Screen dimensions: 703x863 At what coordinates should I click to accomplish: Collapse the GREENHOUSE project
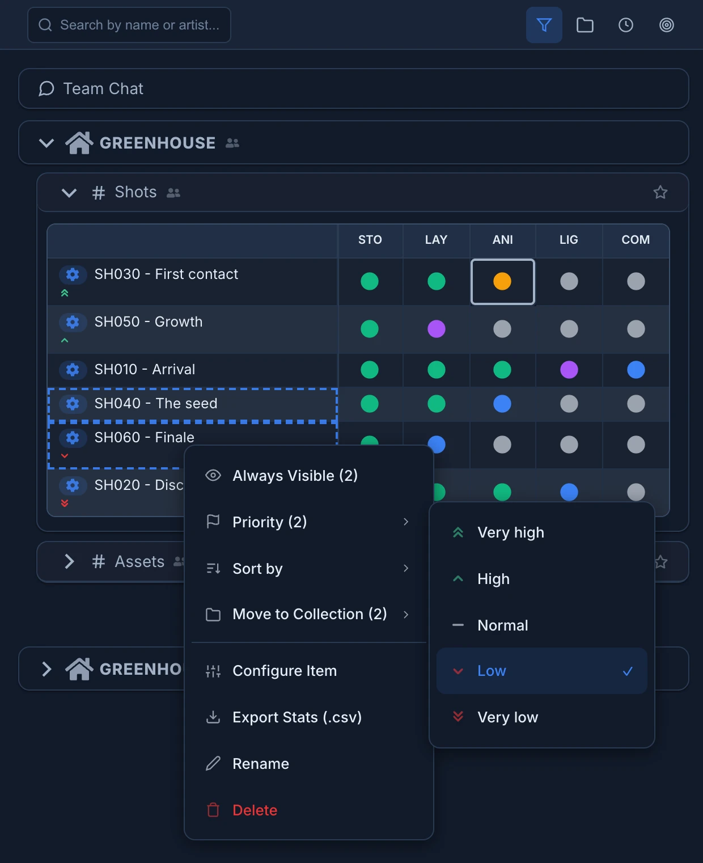point(46,143)
